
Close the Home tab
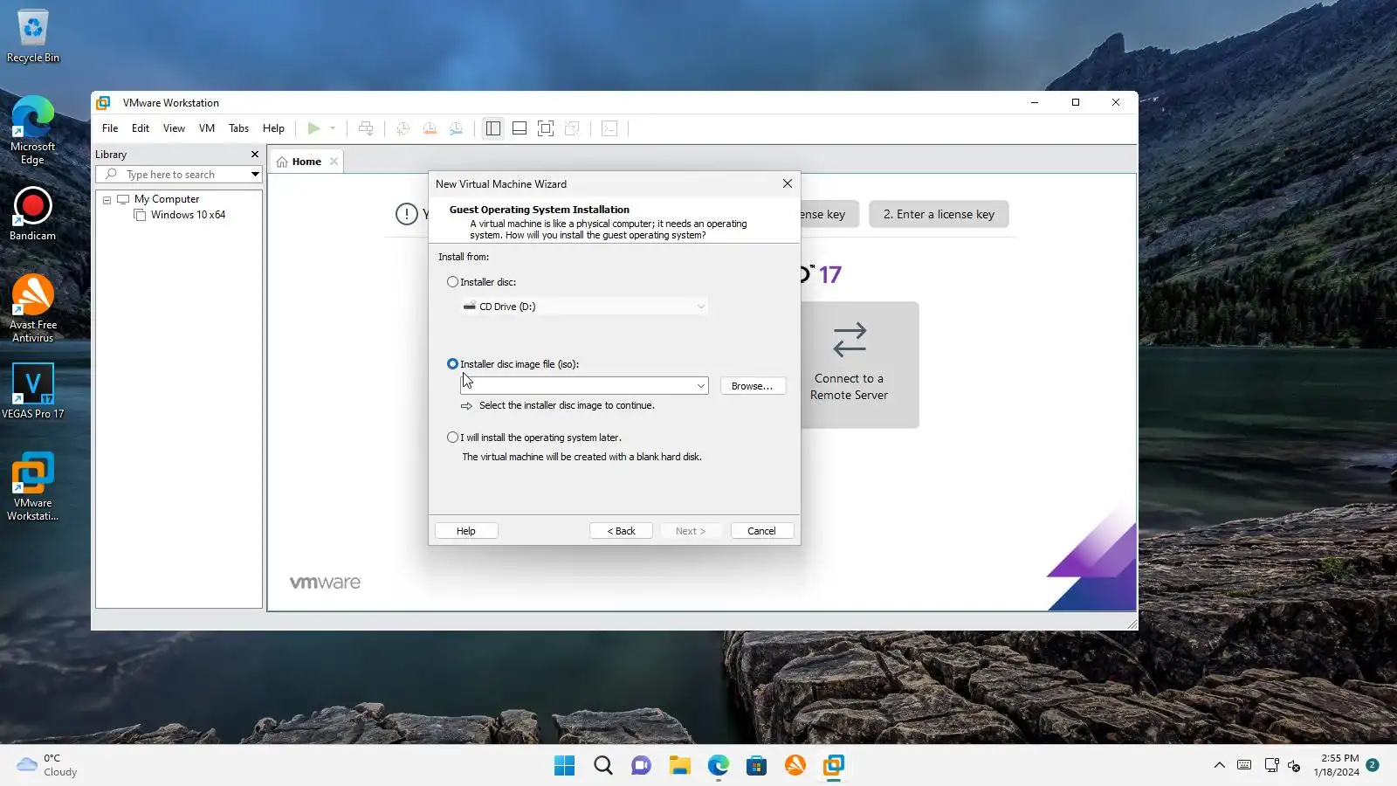click(x=334, y=162)
